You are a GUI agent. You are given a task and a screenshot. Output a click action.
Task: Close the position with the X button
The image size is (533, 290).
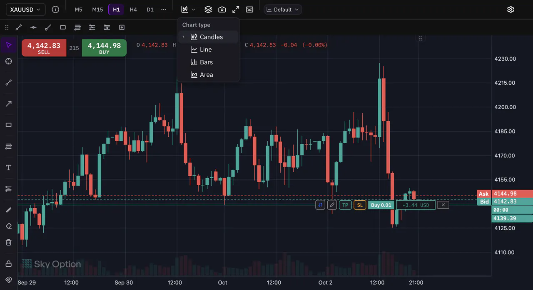(443, 205)
